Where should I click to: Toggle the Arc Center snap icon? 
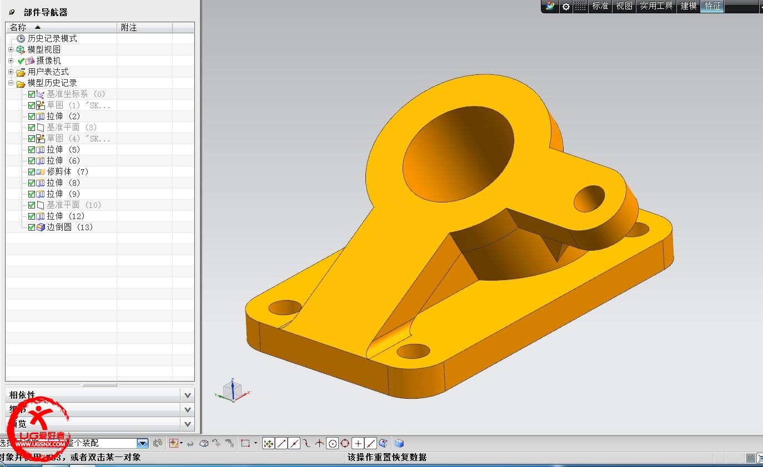(x=333, y=443)
